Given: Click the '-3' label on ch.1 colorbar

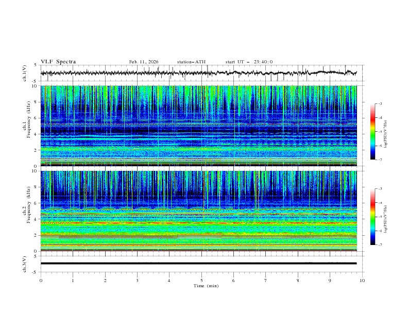Looking at the screenshot, I should (380, 103).
